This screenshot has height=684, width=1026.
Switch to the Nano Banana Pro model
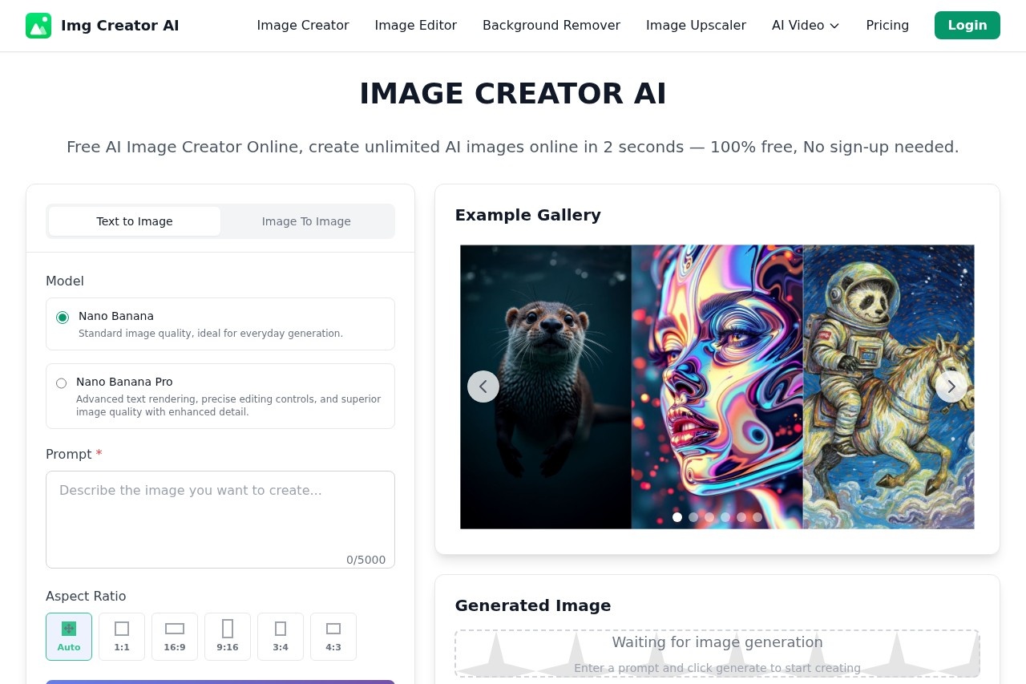(x=61, y=382)
